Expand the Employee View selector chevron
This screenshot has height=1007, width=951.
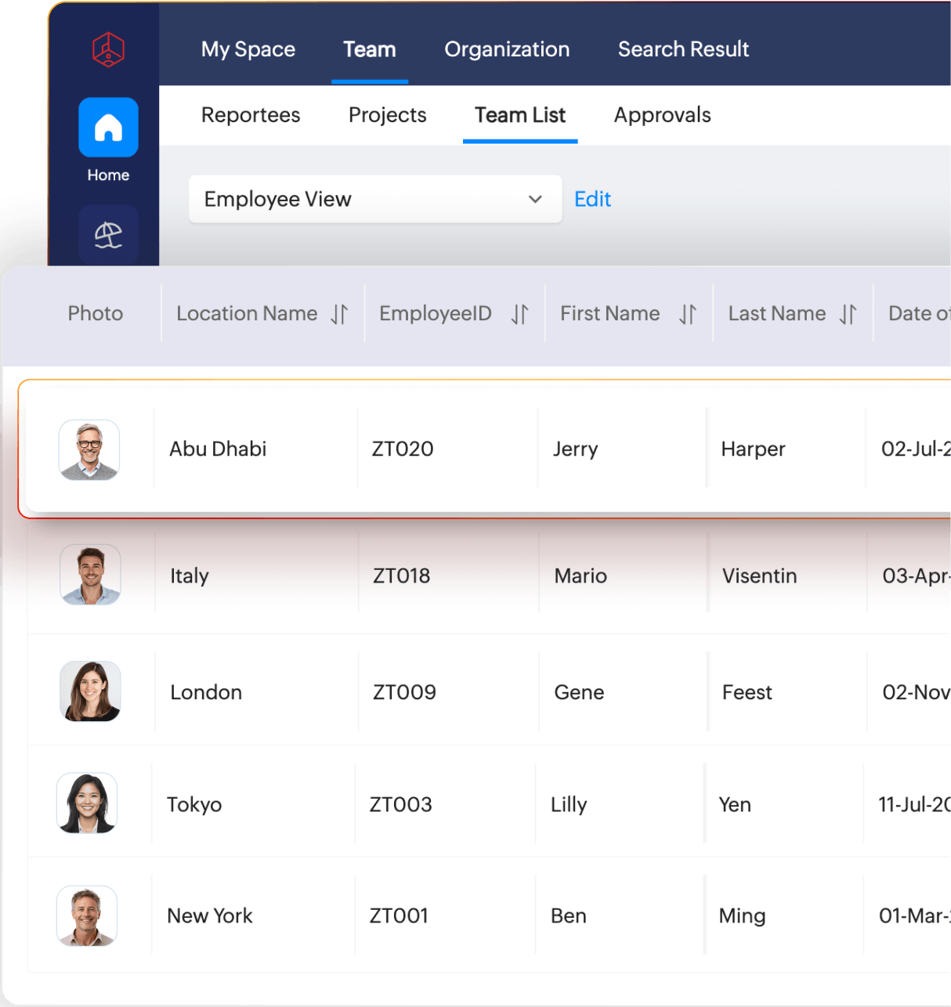coord(535,200)
